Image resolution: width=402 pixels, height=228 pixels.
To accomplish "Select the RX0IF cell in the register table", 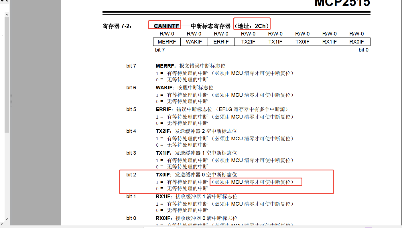I will pos(357,42).
